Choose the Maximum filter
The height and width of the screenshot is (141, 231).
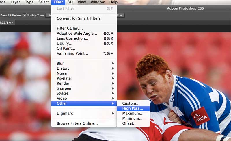pyautogui.click(x=133, y=114)
